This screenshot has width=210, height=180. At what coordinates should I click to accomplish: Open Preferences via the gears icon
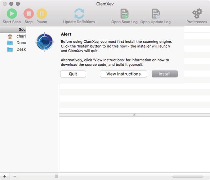coord(197,13)
